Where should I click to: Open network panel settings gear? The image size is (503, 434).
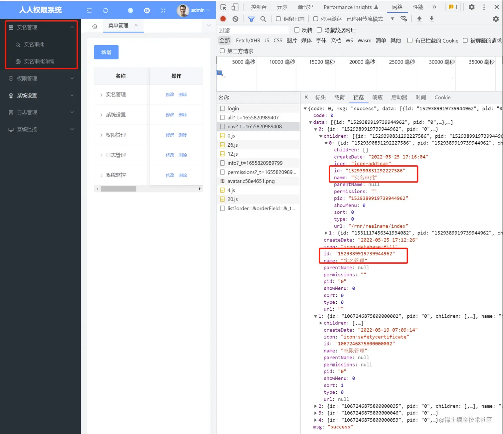tap(496, 19)
